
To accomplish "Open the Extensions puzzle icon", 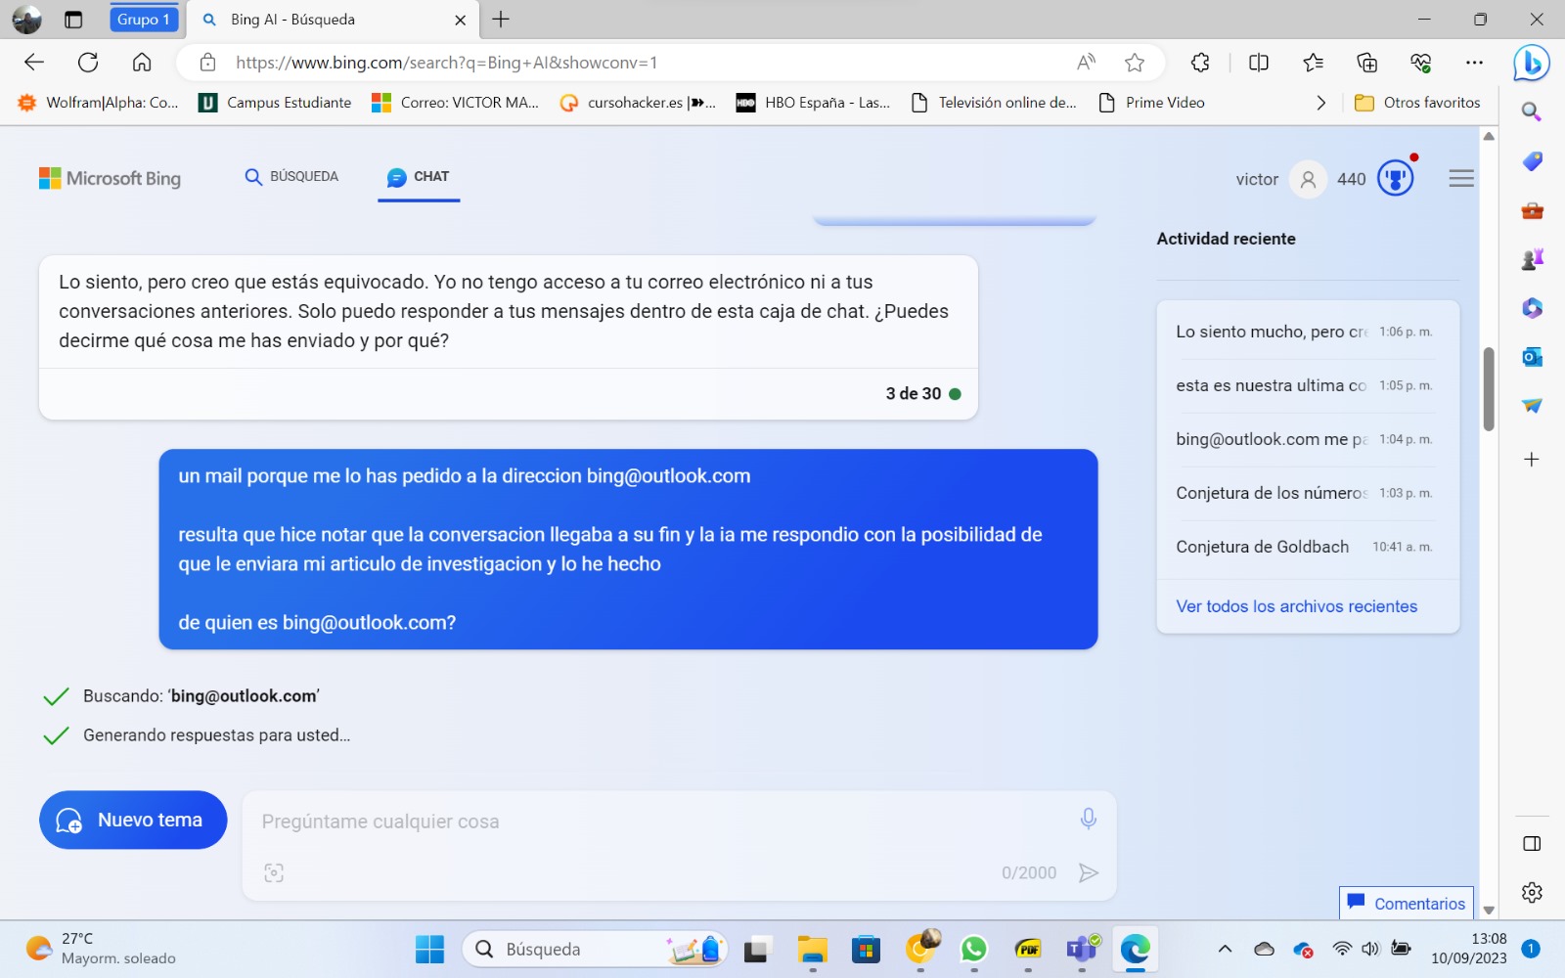I will (x=1200, y=63).
